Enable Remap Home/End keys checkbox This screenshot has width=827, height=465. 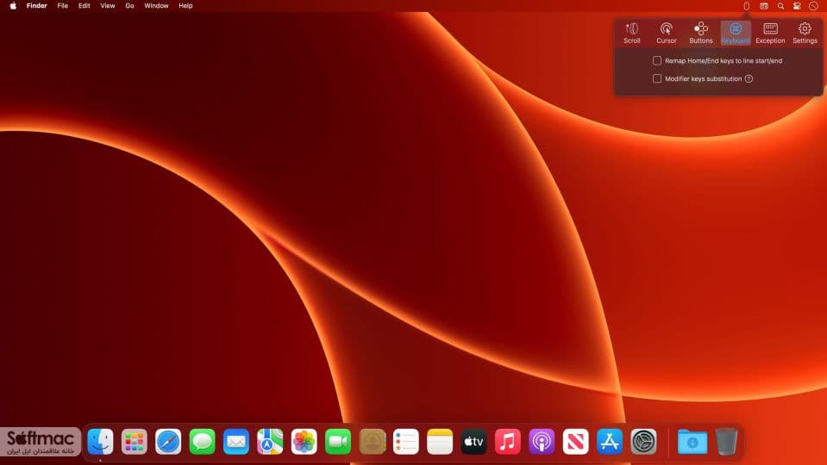tap(656, 60)
